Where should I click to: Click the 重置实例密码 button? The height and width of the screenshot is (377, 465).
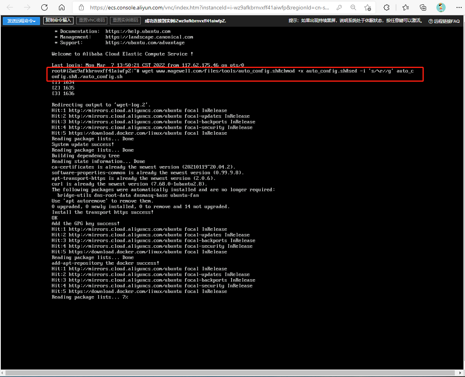coord(125,20)
